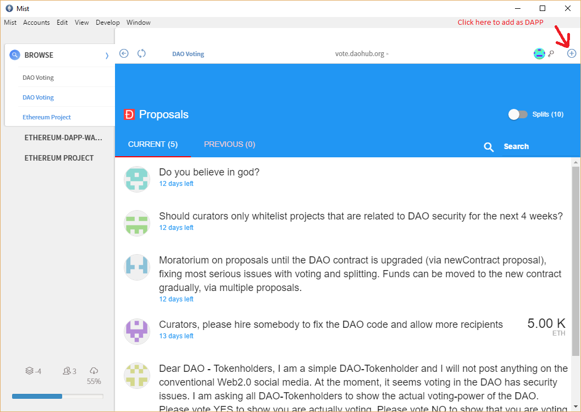Click '12 days left' under god proposal

click(x=177, y=184)
